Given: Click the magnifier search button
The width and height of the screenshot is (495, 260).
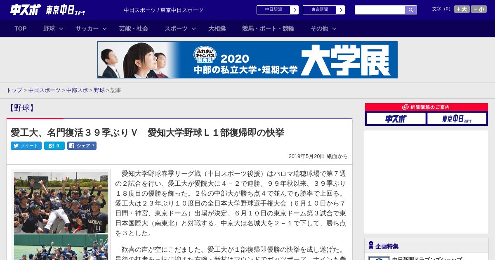Looking at the screenshot, I should (x=411, y=10).
